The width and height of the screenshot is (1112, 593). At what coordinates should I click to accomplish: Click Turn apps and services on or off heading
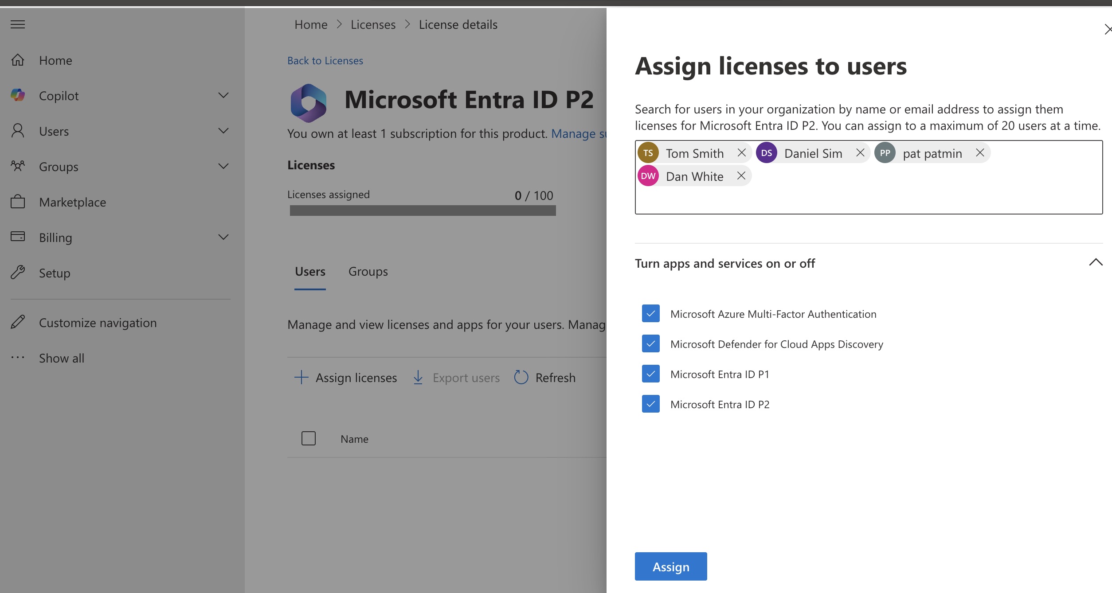coord(724,263)
